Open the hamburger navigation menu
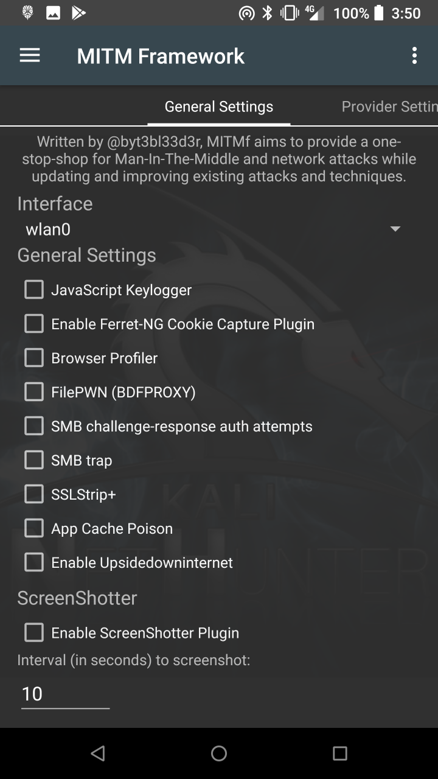 tap(30, 56)
